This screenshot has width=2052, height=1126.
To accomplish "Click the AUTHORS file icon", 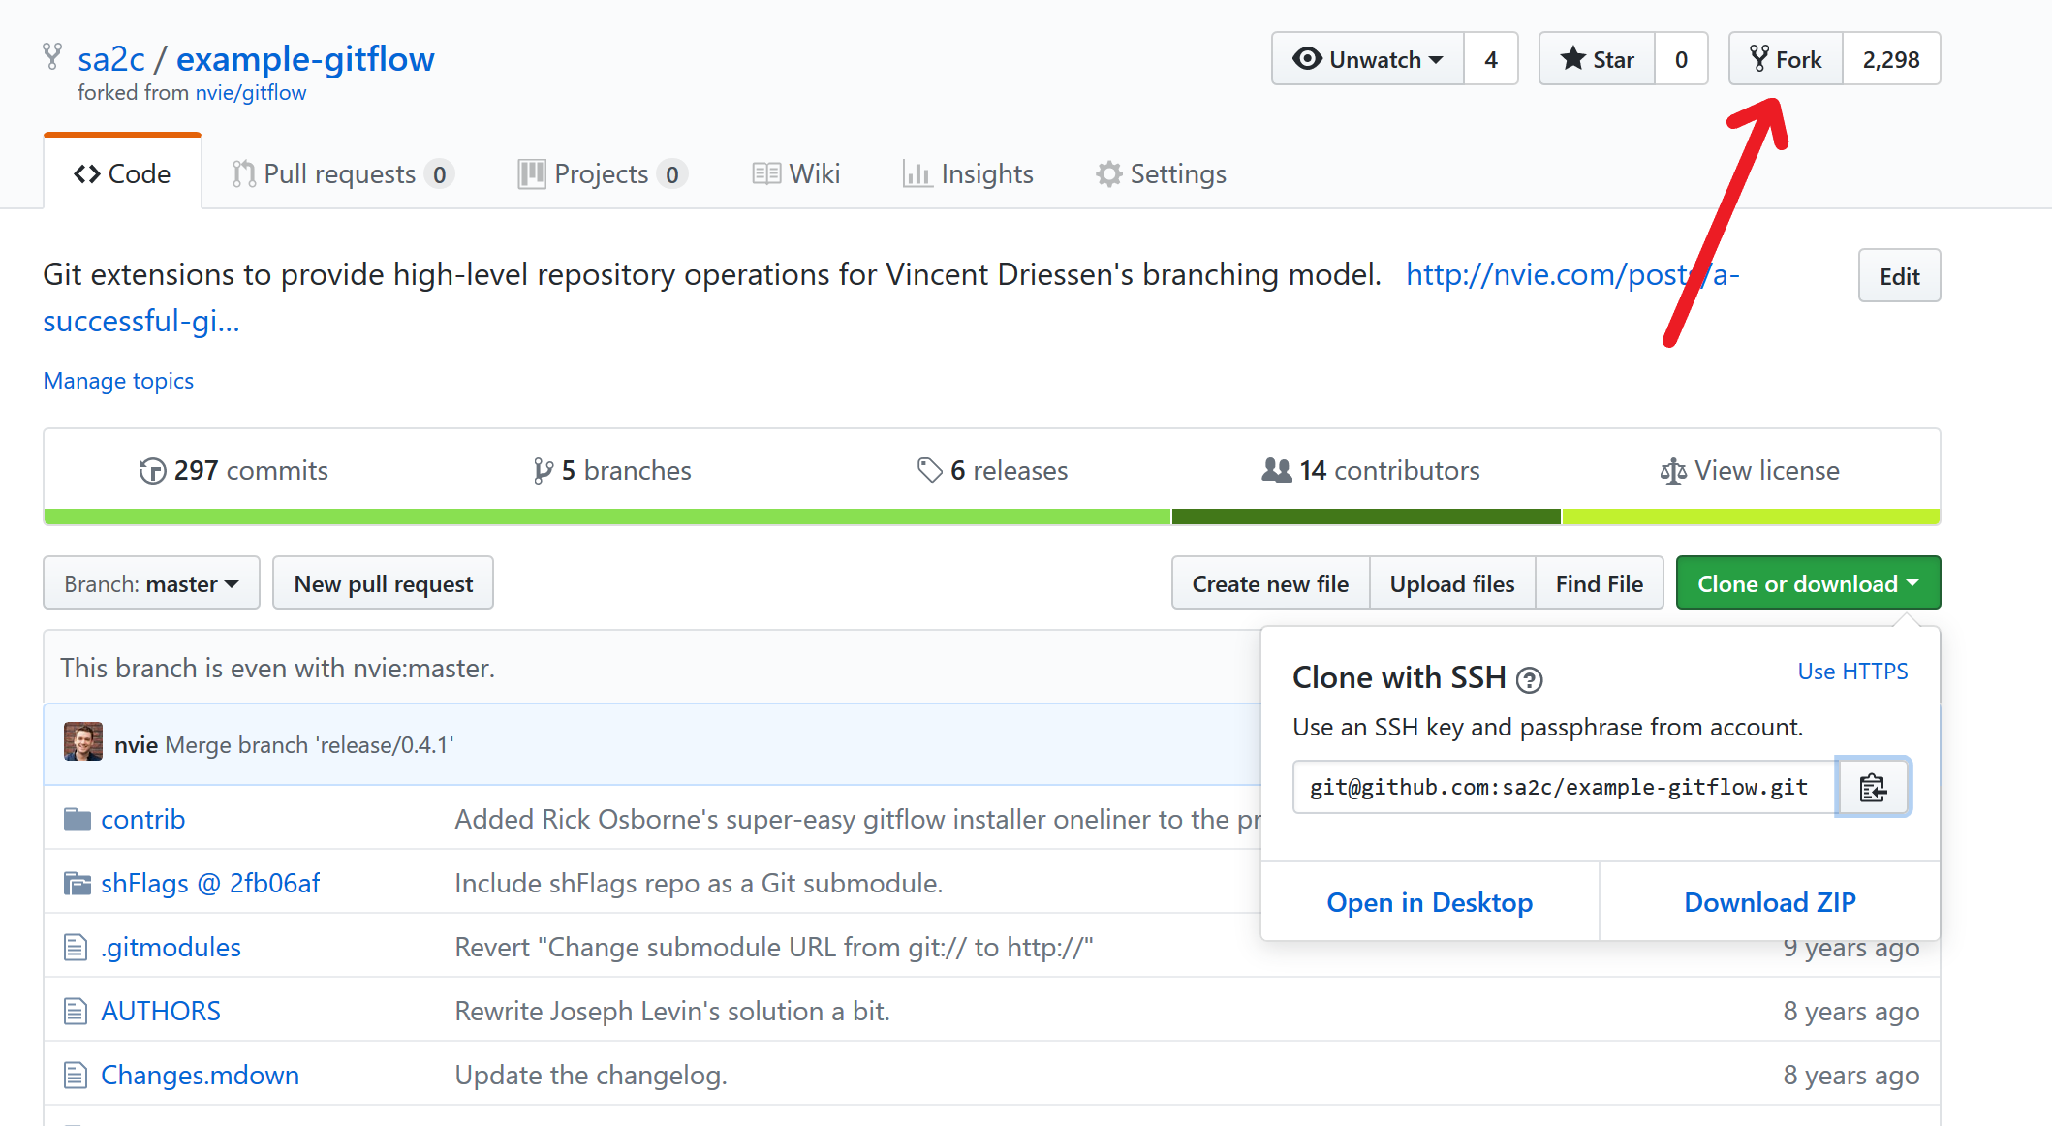I will point(76,1012).
